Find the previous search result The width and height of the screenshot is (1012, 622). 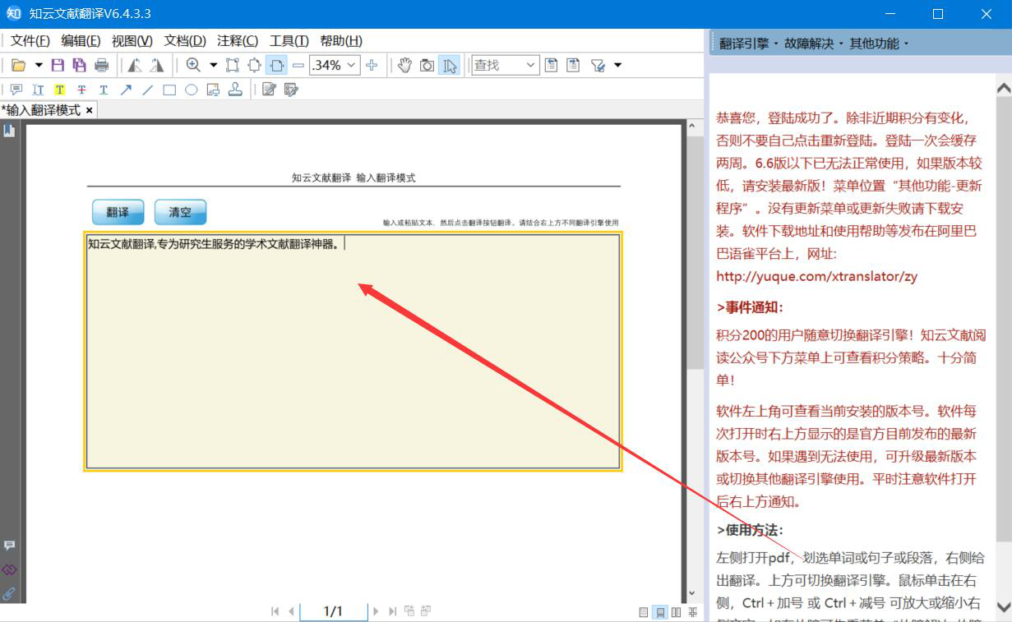pos(552,66)
